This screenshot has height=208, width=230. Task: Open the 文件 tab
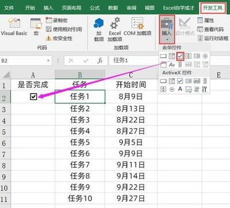click(x=9, y=8)
